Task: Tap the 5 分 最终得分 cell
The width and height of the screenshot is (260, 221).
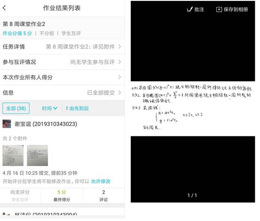Action: tap(62, 196)
